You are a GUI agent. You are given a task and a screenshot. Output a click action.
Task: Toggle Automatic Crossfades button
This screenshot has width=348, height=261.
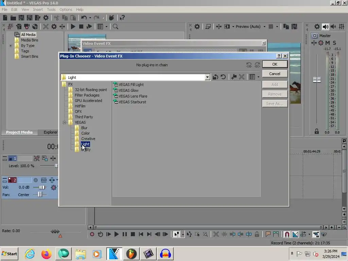pos(295,234)
